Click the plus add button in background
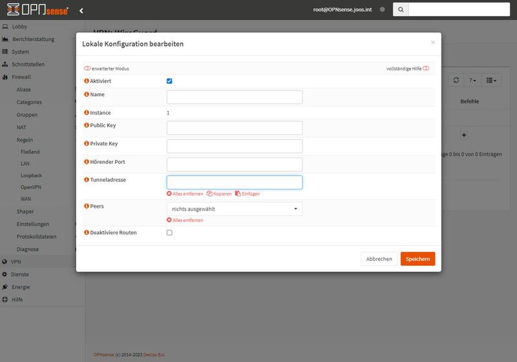The image size is (517, 362). [464, 135]
